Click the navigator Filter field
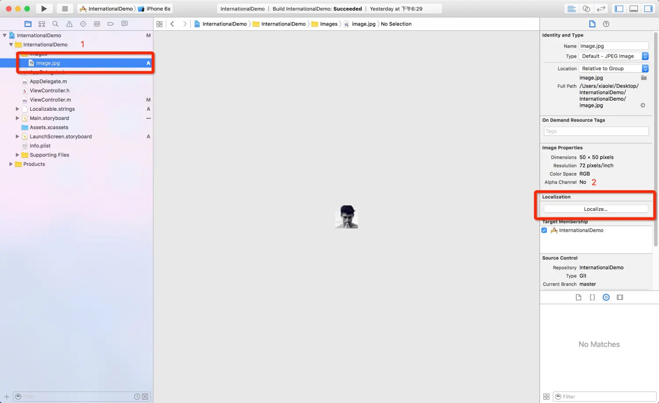Screen dimensions: 659x403 coord(82,396)
